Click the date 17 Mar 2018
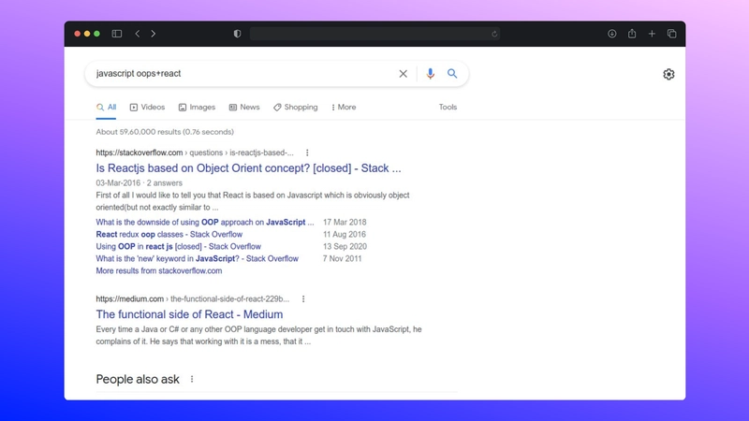 (345, 222)
